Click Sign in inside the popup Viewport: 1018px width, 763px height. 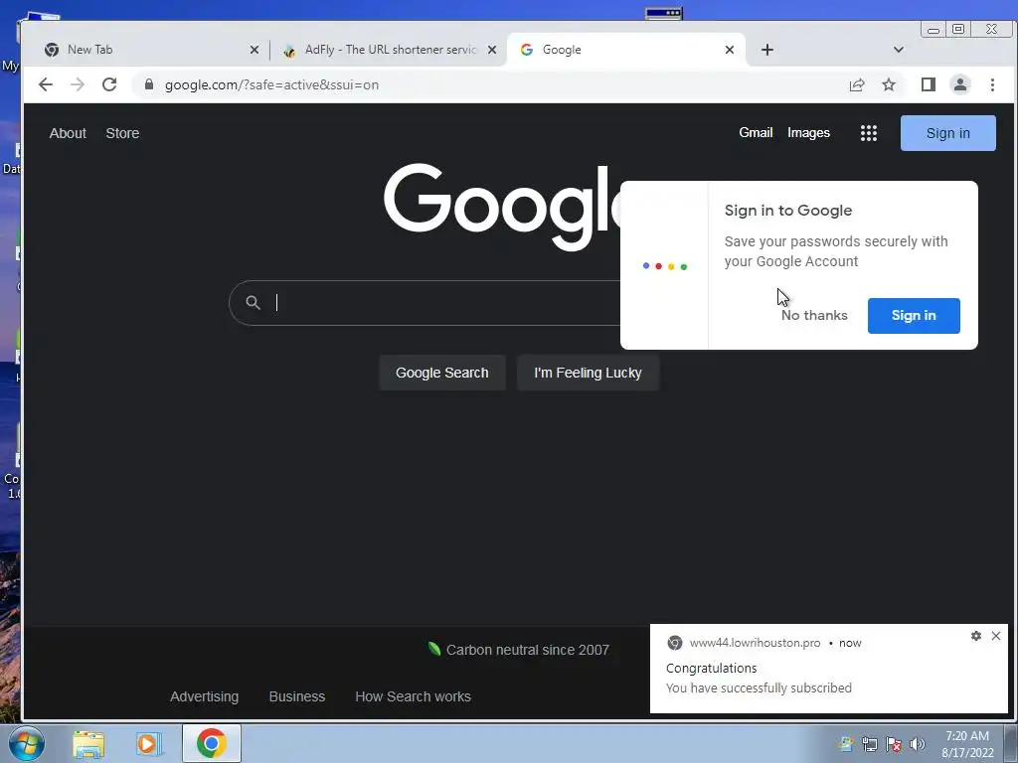914,315
